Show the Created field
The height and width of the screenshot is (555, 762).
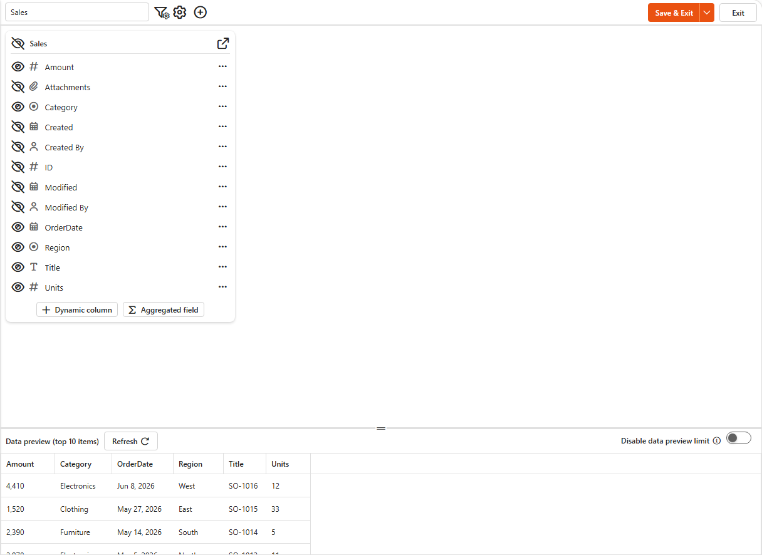point(18,127)
